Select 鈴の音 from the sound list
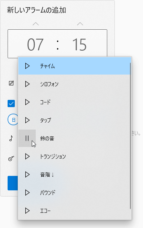The height and width of the screenshot is (228, 143). pos(74,138)
